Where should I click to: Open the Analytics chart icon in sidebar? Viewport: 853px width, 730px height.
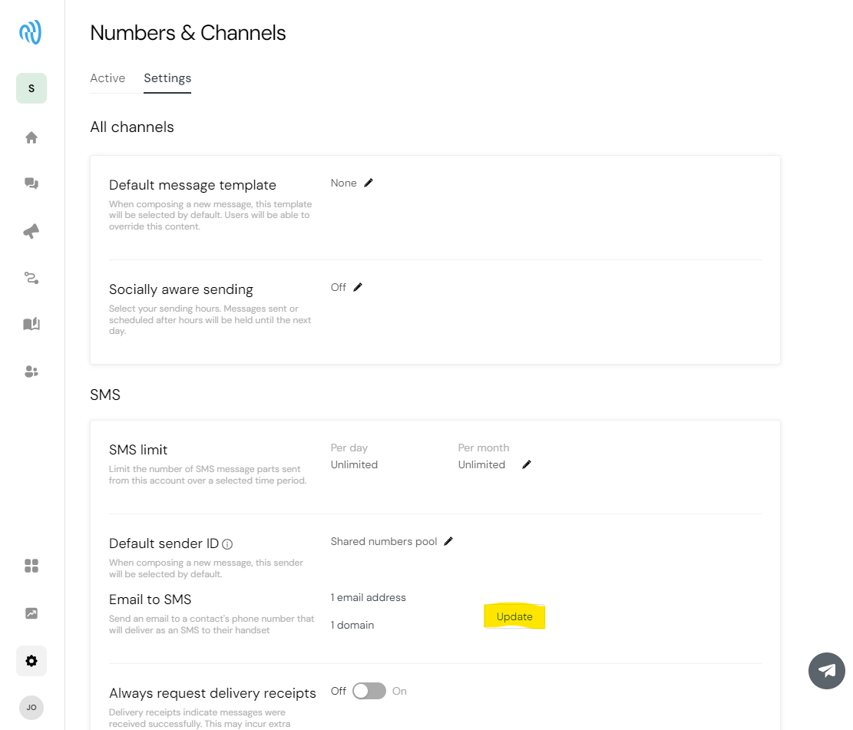(x=31, y=613)
